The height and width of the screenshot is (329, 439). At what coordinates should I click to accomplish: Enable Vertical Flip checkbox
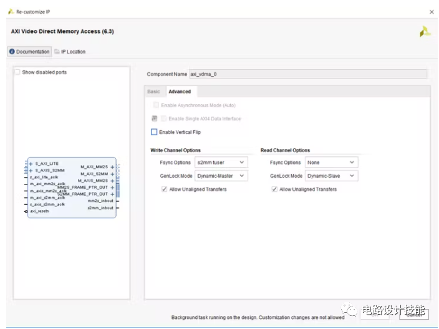tap(154, 132)
